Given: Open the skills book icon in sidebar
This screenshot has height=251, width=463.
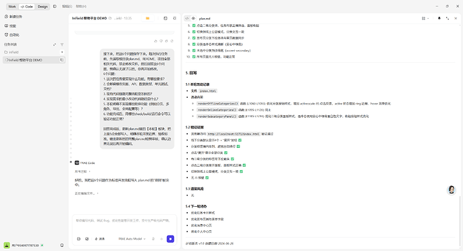Looking at the screenshot, I should [x=6, y=25].
